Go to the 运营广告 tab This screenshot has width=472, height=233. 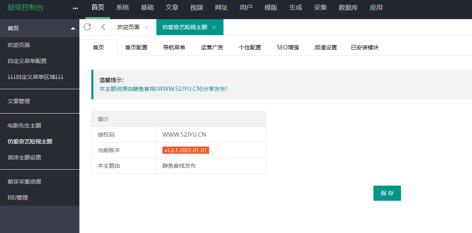click(x=212, y=47)
